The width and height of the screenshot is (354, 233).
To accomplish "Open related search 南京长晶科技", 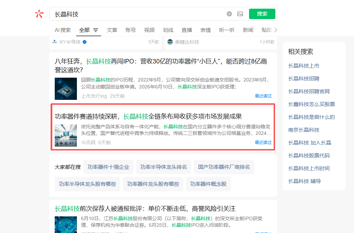I will (x=304, y=130).
